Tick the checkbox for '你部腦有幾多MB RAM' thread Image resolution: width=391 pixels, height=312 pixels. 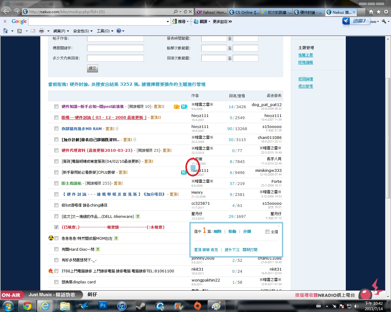tap(56, 129)
